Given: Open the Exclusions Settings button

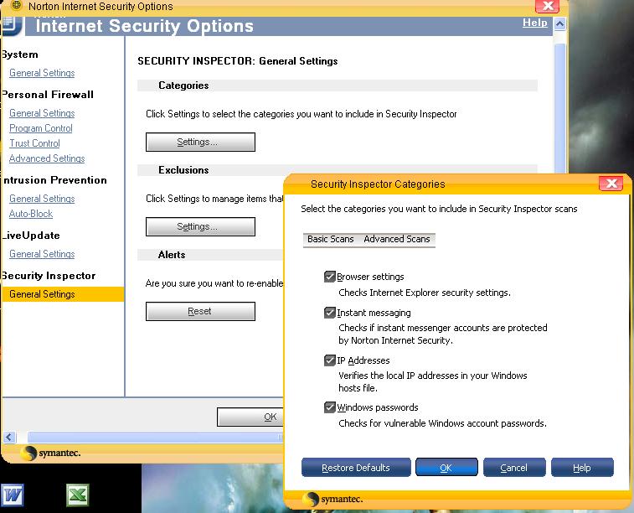Looking at the screenshot, I should (200, 226).
